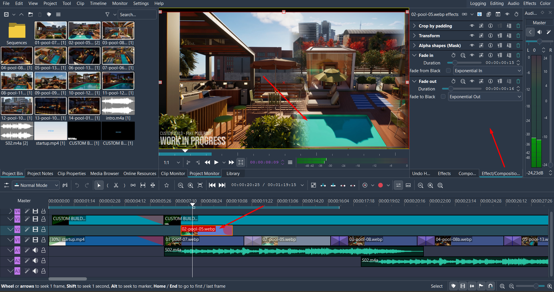
Task: Open the Exponential Out dropdown
Action: 485,96
